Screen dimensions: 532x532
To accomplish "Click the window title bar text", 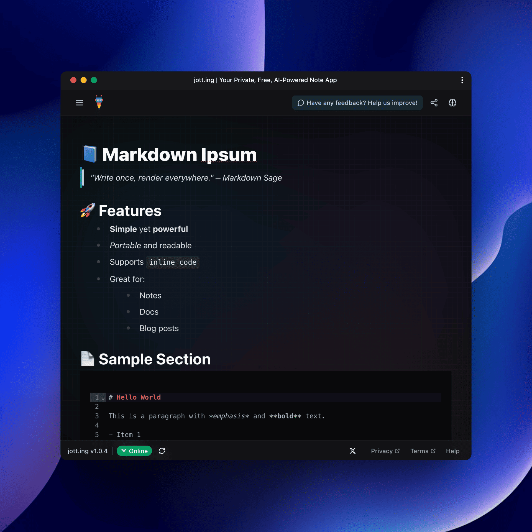I will tap(265, 80).
